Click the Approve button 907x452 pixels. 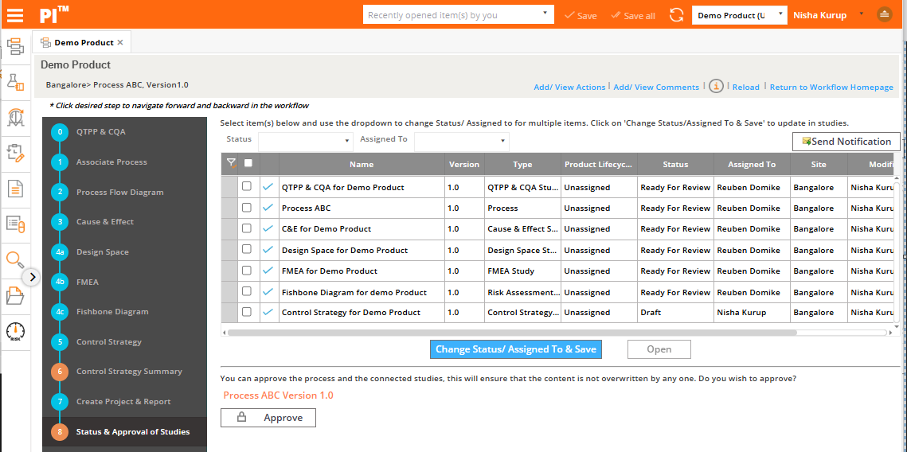(x=268, y=417)
